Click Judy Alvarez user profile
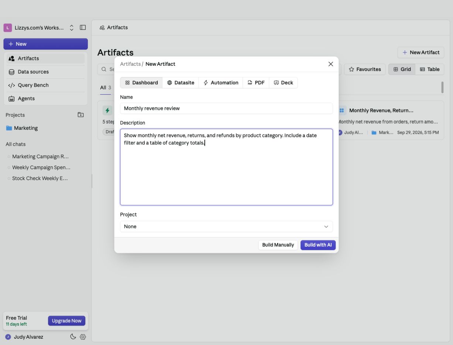The image size is (453, 345). [x=24, y=337]
